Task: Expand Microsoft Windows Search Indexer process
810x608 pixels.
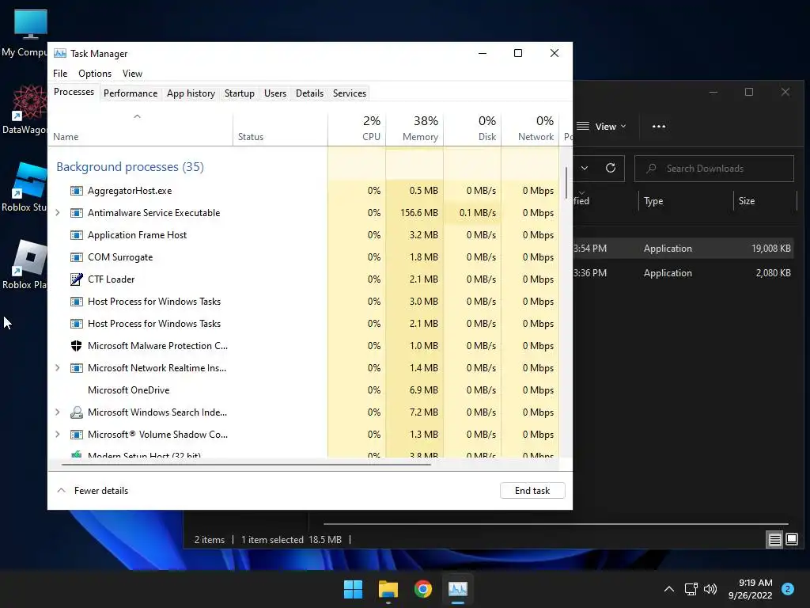Action: [57, 412]
